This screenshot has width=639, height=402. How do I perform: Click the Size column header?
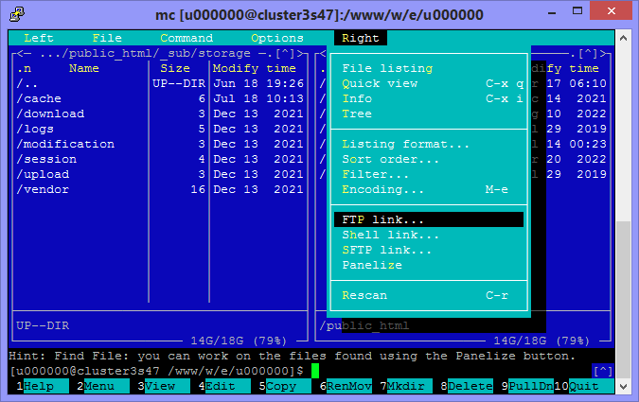[x=175, y=68]
